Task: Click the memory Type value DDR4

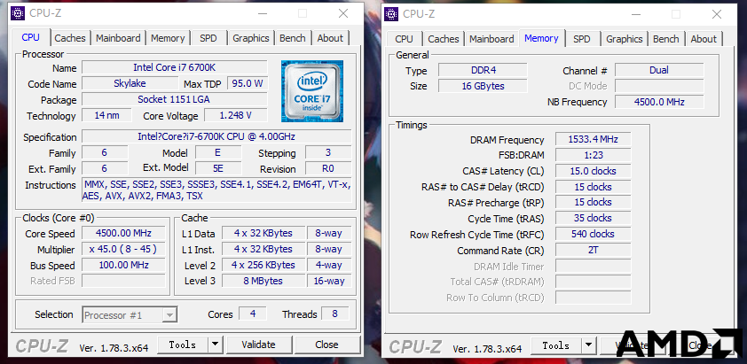Action: point(484,71)
